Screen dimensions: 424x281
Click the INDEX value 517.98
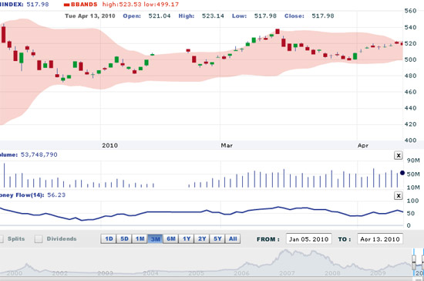coord(38,5)
